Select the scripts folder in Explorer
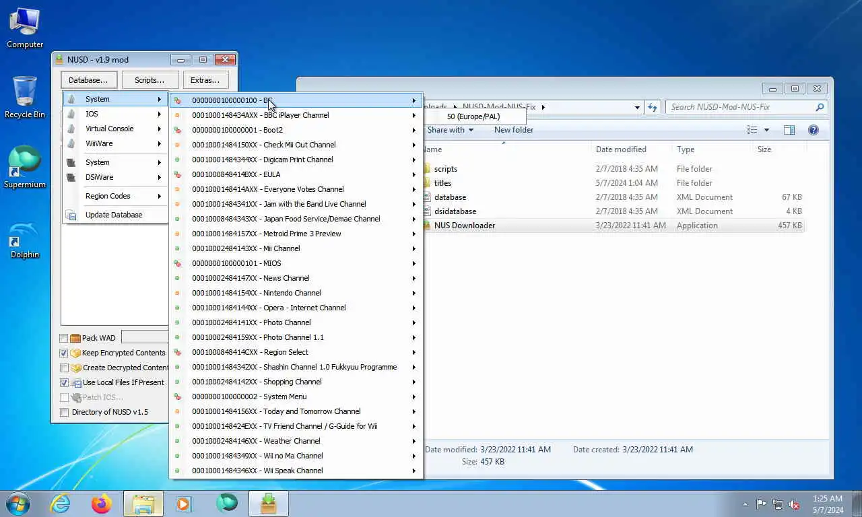The image size is (862, 517). (x=446, y=169)
